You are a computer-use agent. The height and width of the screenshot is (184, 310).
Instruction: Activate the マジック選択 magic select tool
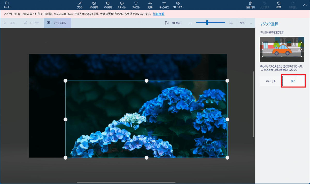point(57,23)
